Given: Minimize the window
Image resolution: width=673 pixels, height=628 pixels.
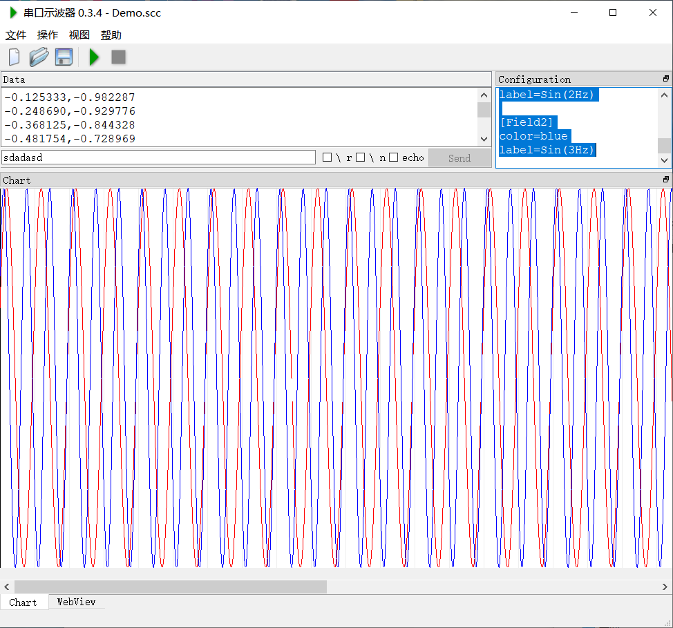Looking at the screenshot, I should click(x=574, y=13).
